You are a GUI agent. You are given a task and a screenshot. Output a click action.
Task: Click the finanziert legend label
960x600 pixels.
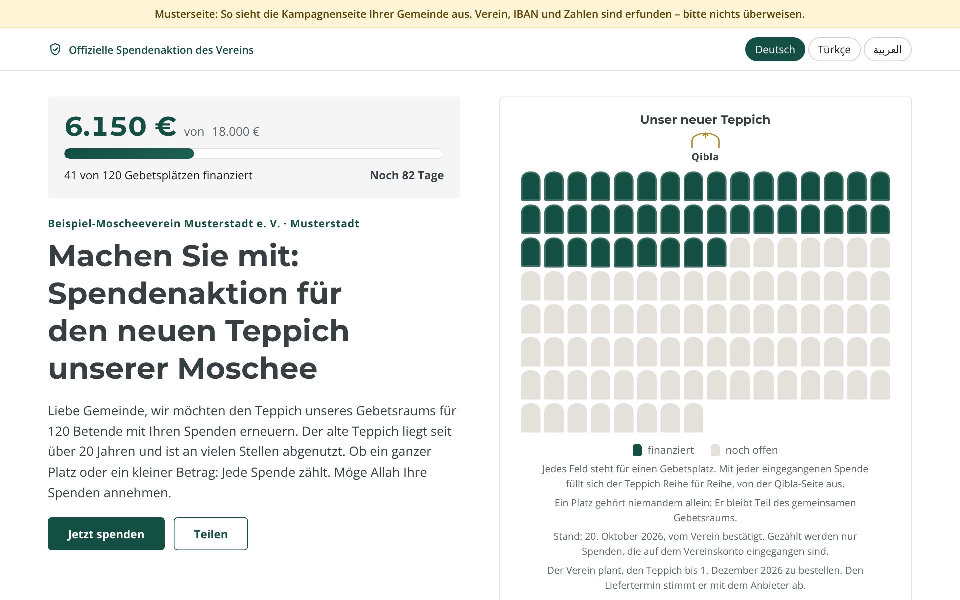[x=670, y=450]
